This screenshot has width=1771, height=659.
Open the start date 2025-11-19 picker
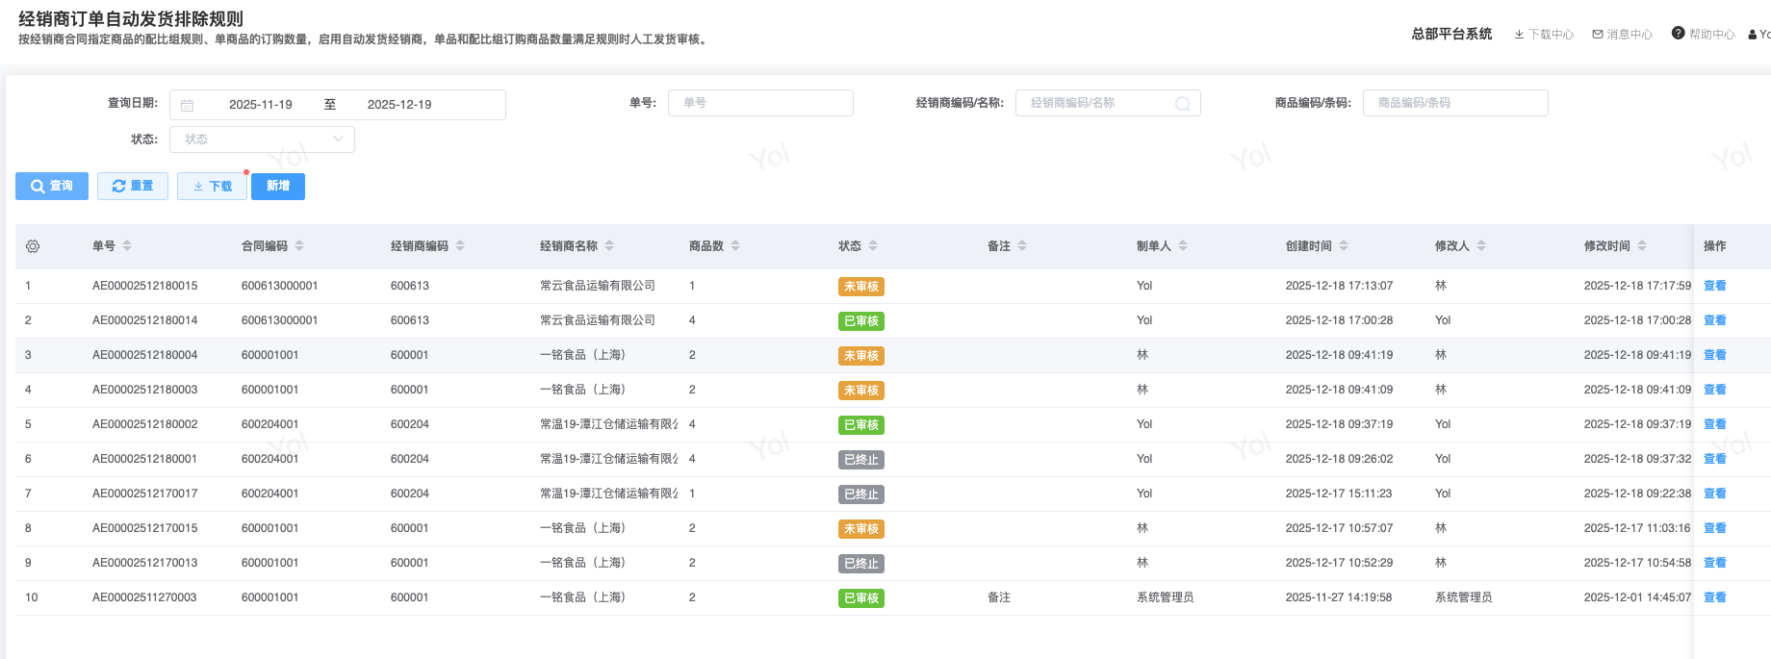tap(260, 105)
